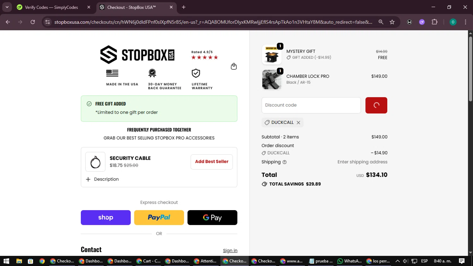Show hidden system tray icons
This screenshot has width=473, height=266.
coord(397,261)
